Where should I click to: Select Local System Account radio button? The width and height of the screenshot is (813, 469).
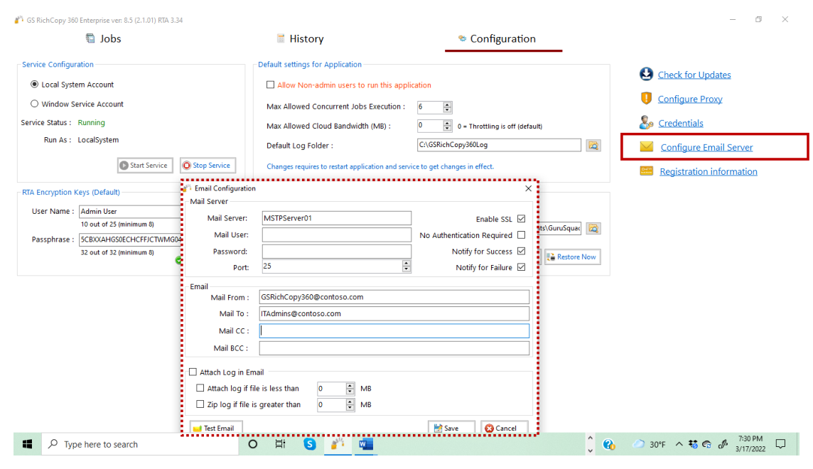coord(34,85)
